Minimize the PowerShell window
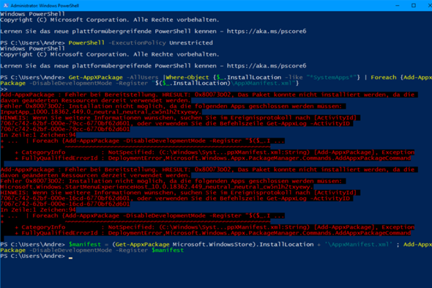The width and height of the screenshot is (432, 288). click(398, 5)
